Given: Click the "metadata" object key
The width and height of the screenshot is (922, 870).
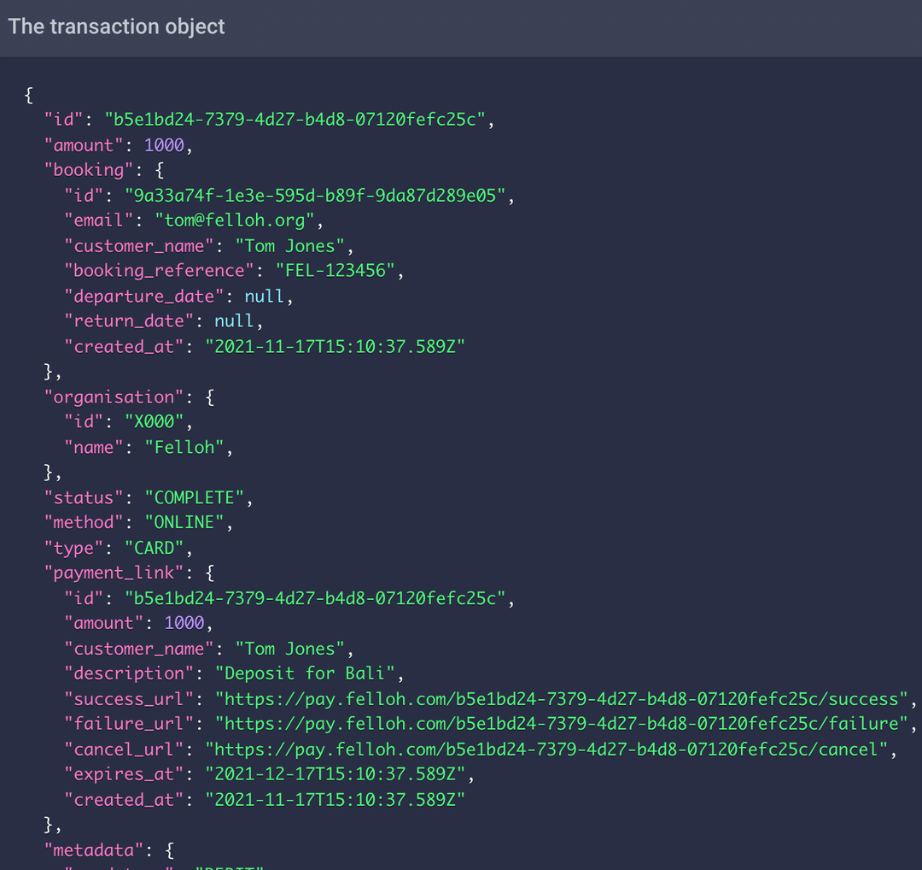Looking at the screenshot, I should point(92,850).
